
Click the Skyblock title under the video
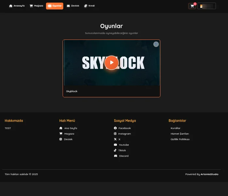pos(72,91)
